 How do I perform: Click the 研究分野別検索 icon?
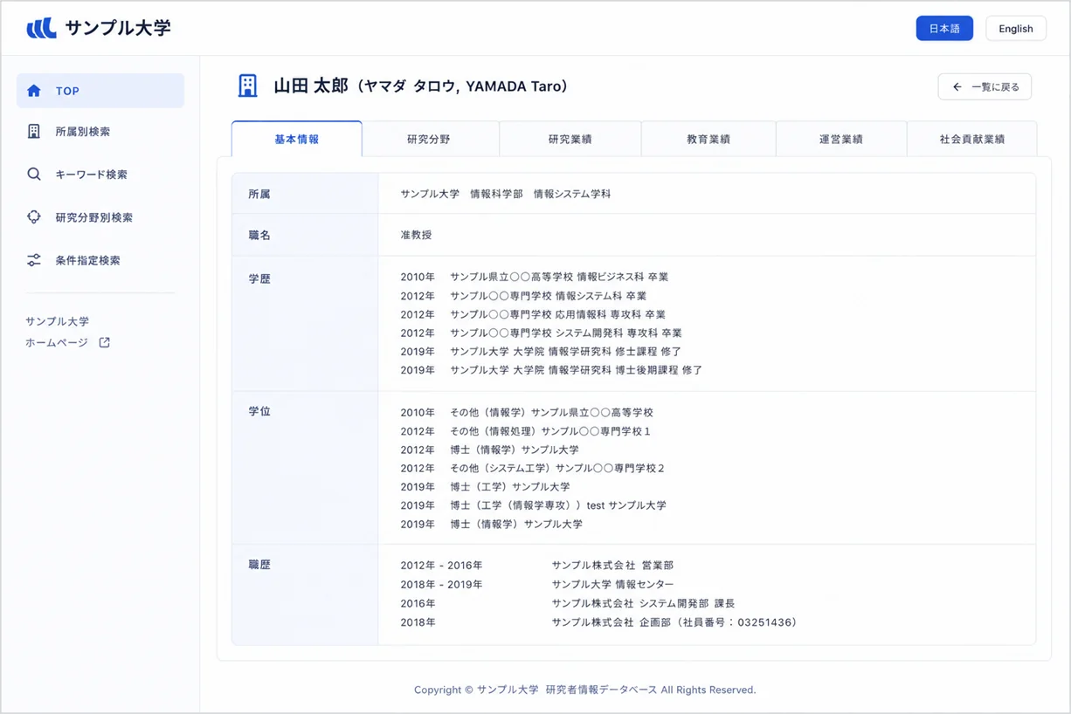(x=34, y=217)
